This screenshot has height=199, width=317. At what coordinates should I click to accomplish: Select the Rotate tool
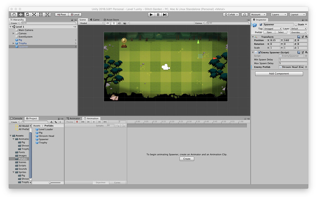click(x=28, y=15)
